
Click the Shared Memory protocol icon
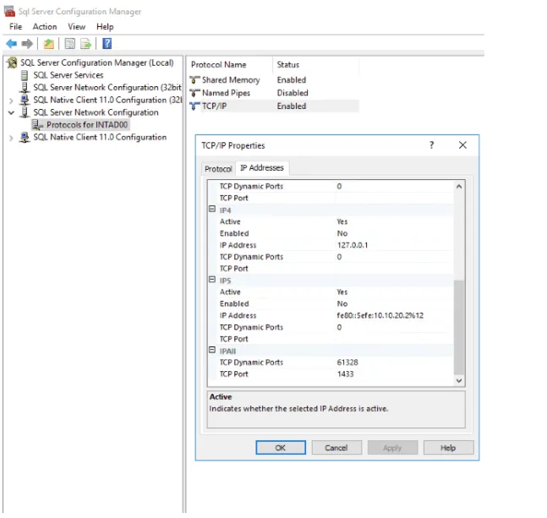[194, 79]
